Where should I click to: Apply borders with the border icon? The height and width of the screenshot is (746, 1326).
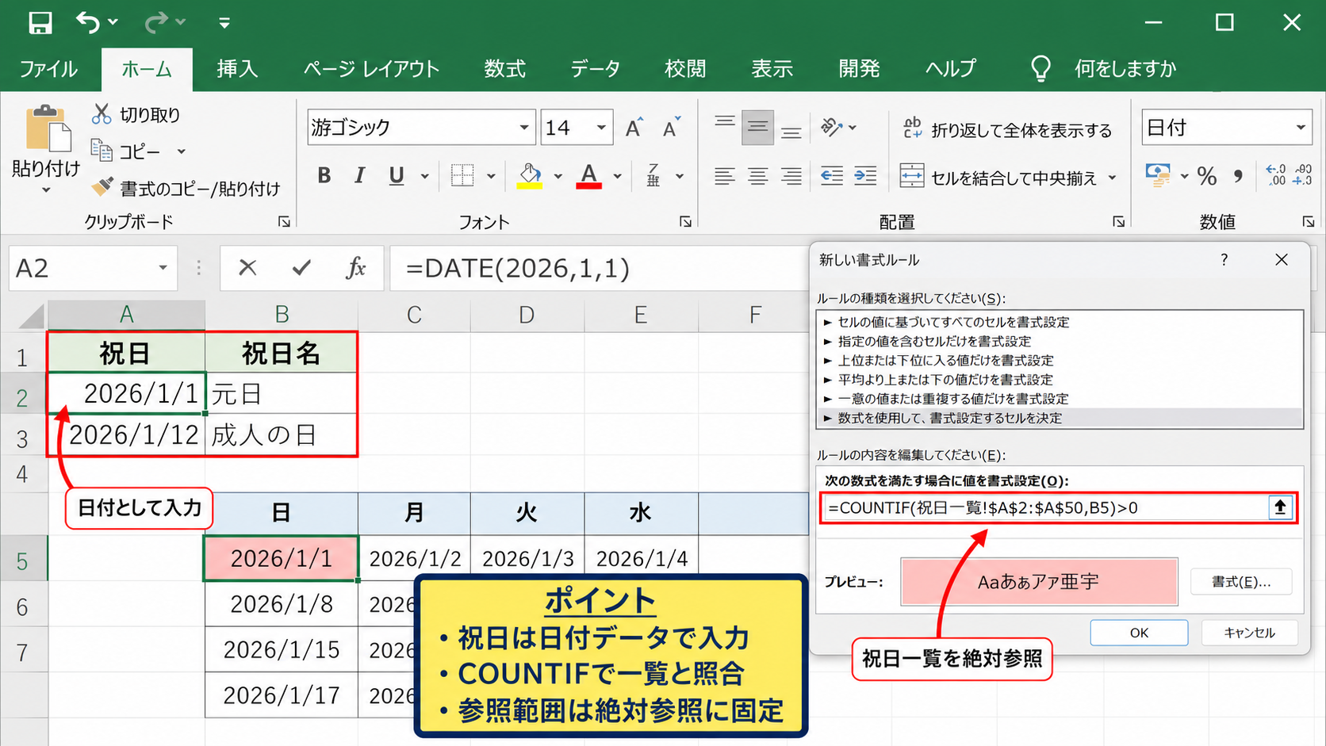pyautogui.click(x=462, y=176)
